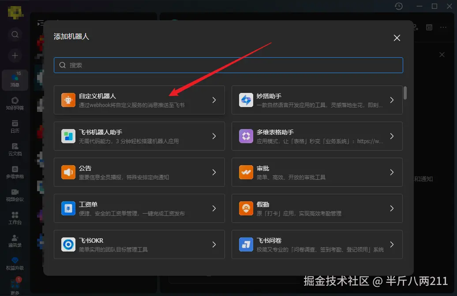Select the 飞书问卷 title text
Image resolution: width=457 pixels, height=296 pixels.
point(269,240)
